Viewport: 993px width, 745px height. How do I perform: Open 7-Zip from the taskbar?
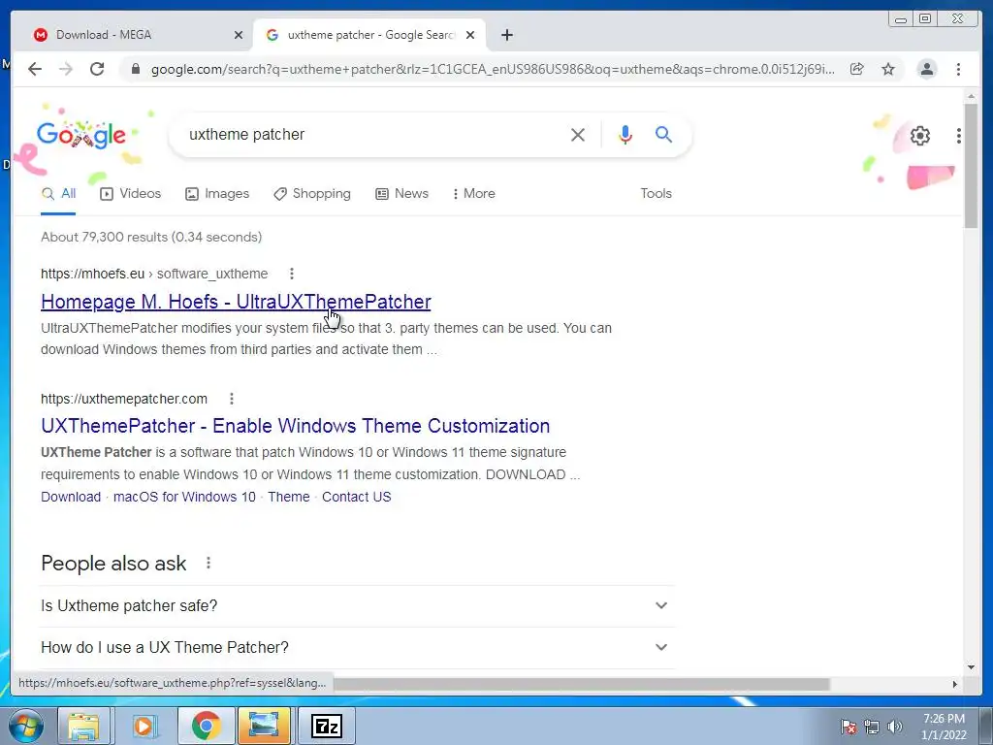pos(326,726)
